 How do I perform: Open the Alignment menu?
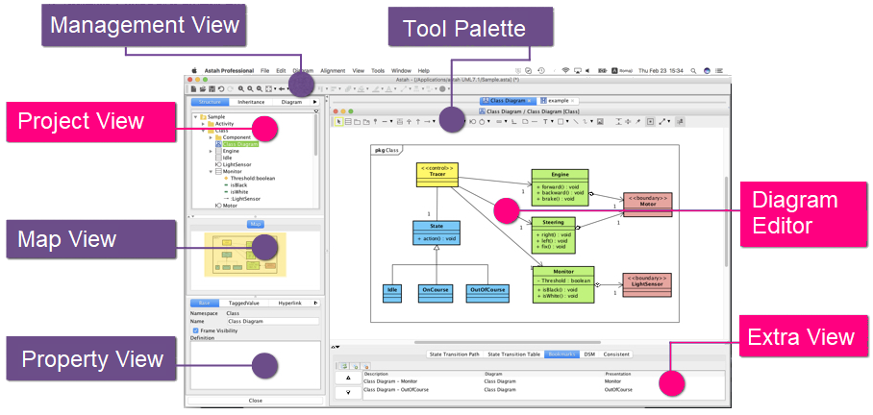click(333, 71)
